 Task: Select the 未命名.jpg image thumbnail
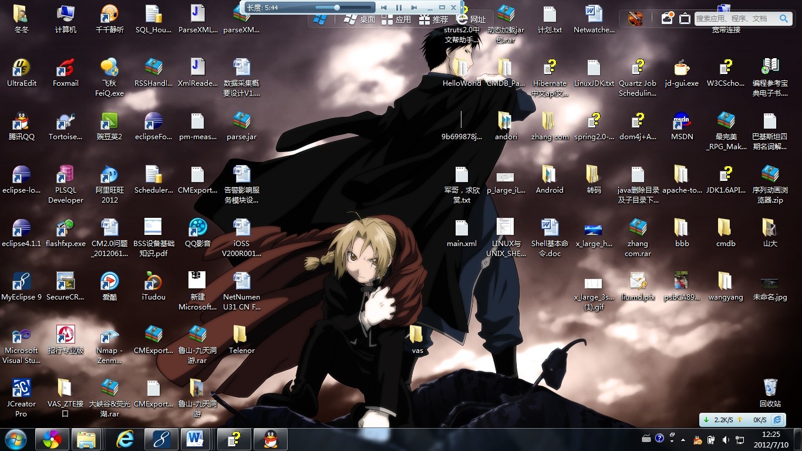pyautogui.click(x=770, y=287)
